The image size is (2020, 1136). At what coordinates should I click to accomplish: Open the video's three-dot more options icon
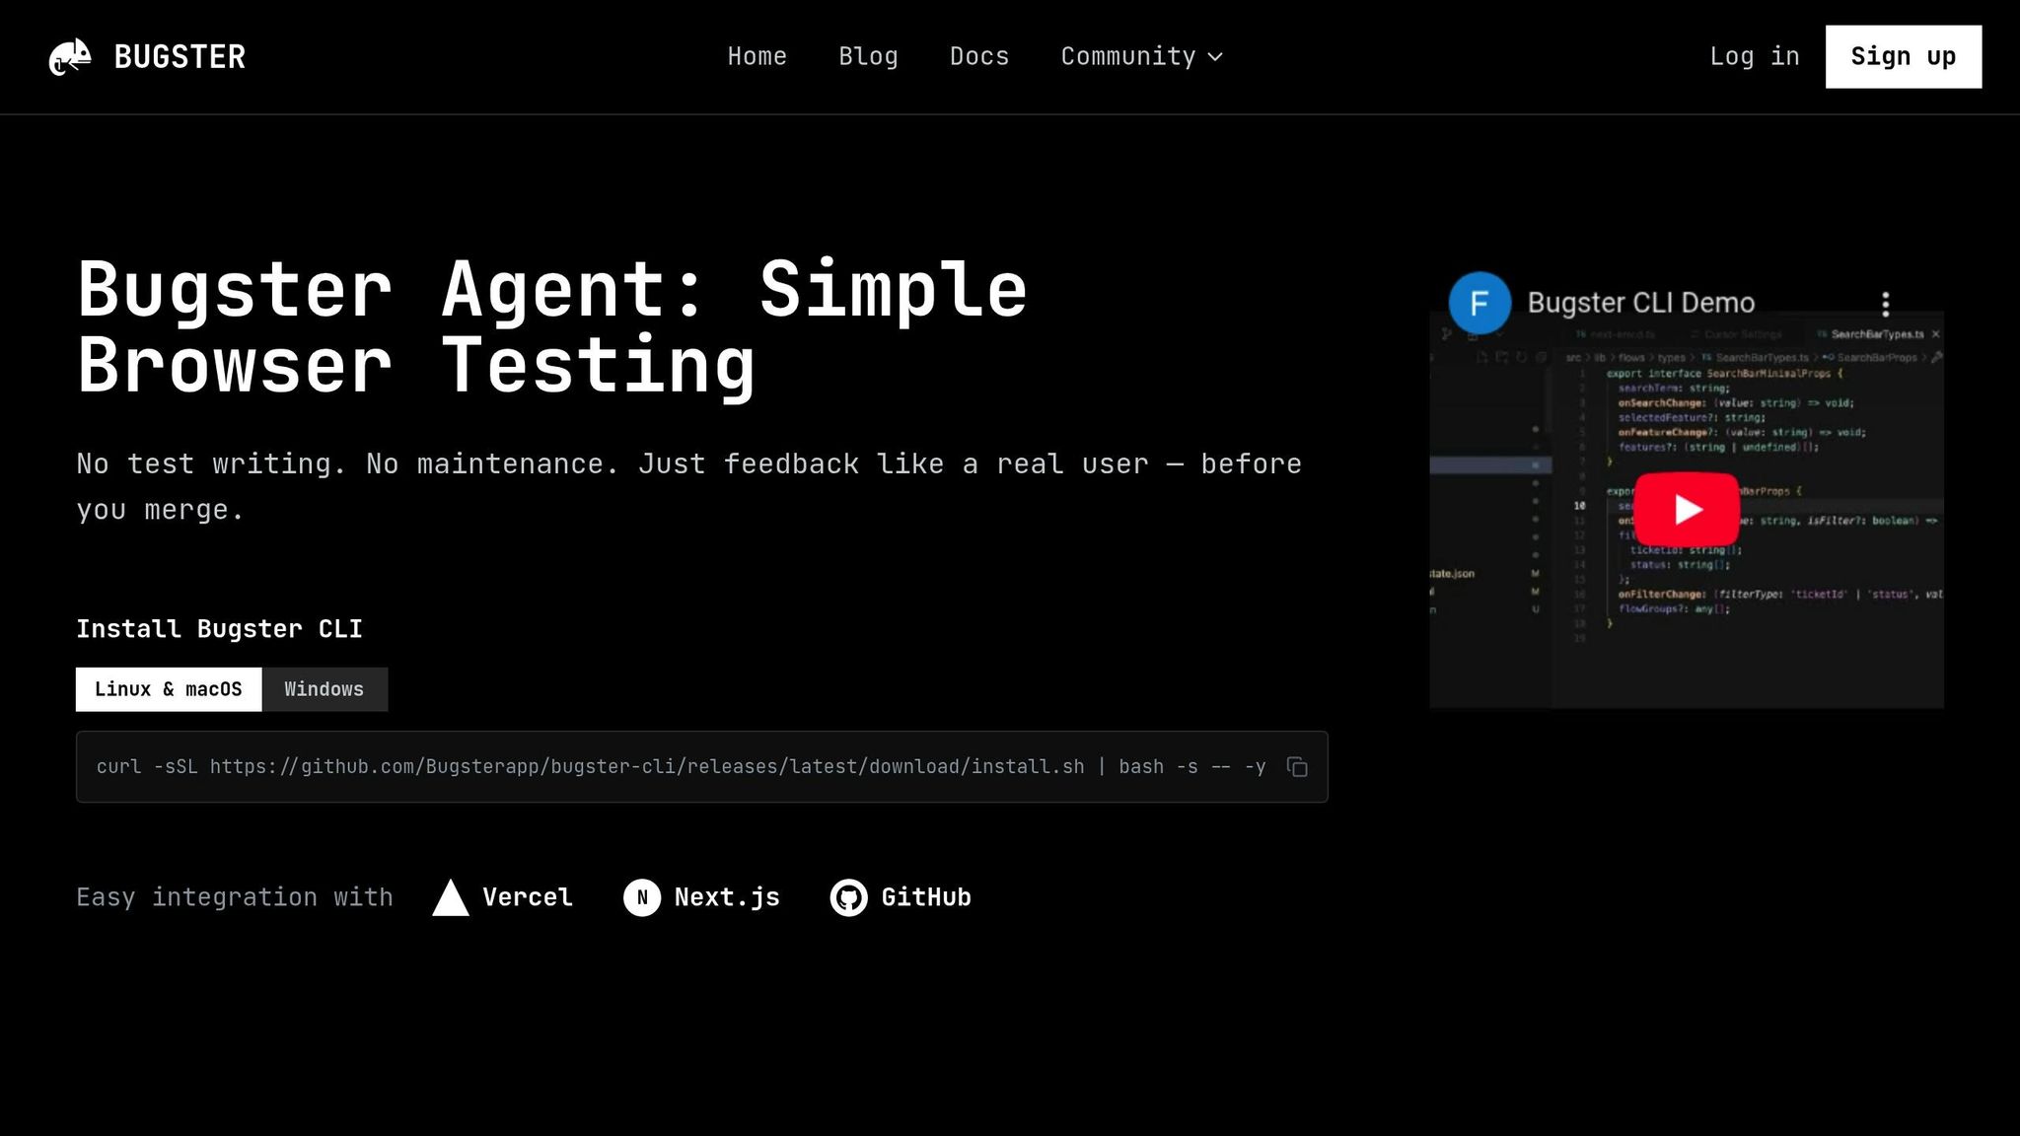point(1885,303)
